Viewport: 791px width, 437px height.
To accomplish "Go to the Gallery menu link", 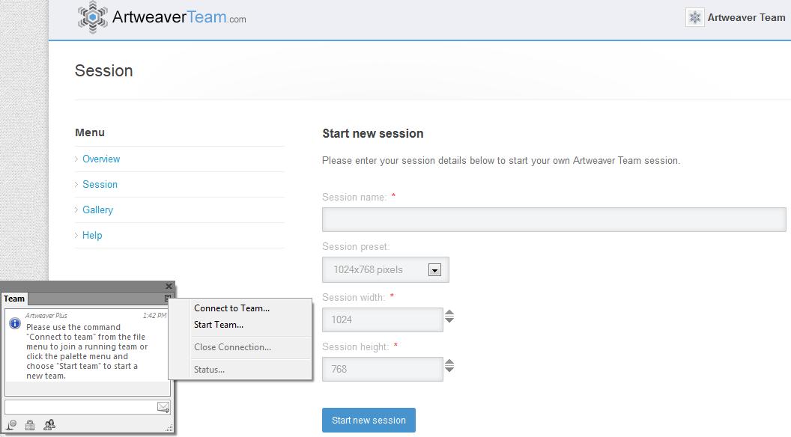I will pos(97,210).
